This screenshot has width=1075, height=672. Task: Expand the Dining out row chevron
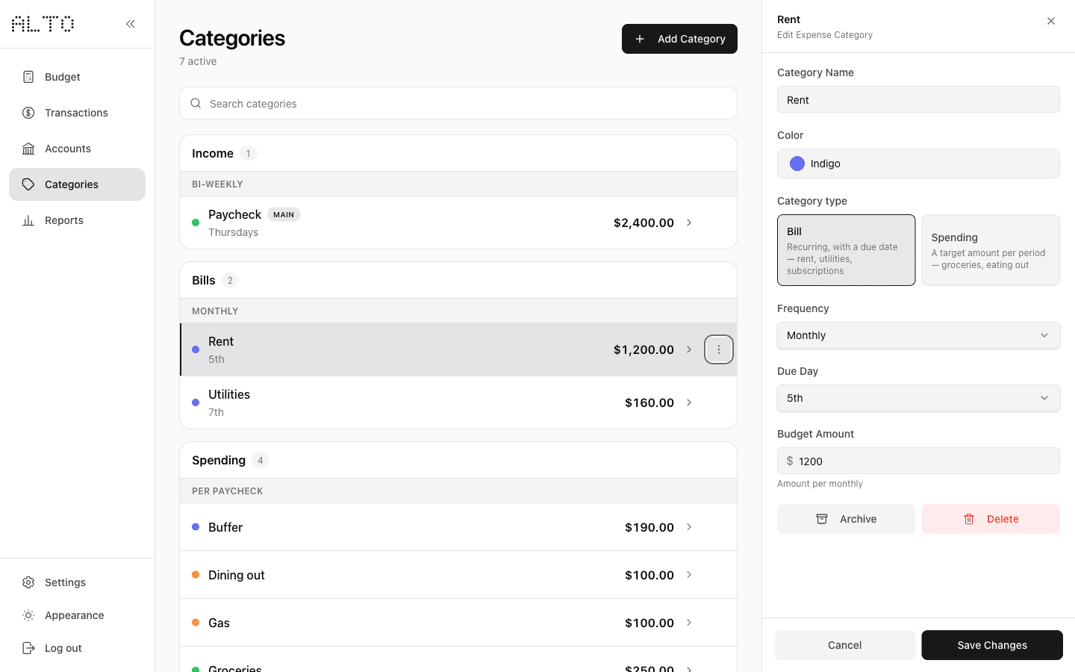coord(689,575)
